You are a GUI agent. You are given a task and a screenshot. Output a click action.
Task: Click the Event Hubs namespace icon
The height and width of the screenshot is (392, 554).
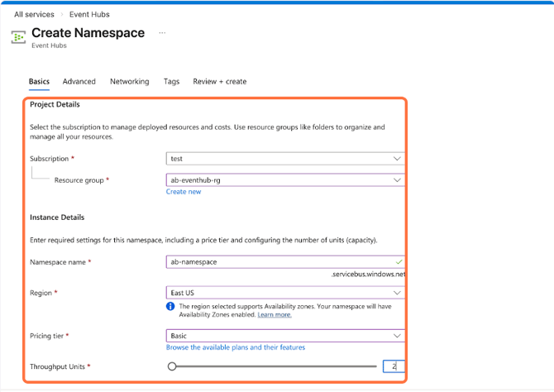pyautogui.click(x=18, y=37)
